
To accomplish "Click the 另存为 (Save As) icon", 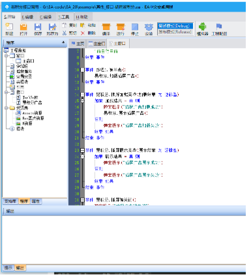I will click(x=52, y=27).
